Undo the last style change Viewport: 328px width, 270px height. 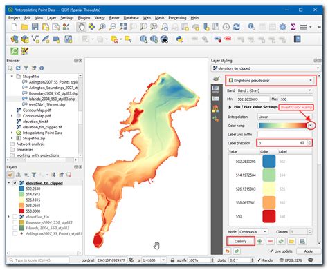[x=228, y=251]
